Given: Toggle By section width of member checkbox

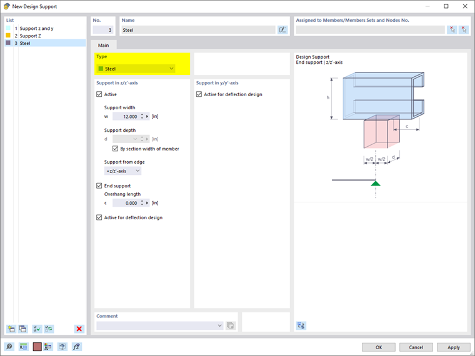Looking at the screenshot, I should (x=115, y=149).
